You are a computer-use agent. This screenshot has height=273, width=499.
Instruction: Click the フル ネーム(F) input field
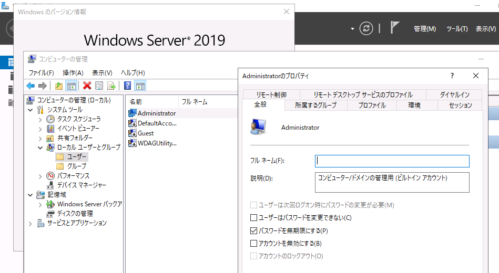pyautogui.click(x=392, y=161)
